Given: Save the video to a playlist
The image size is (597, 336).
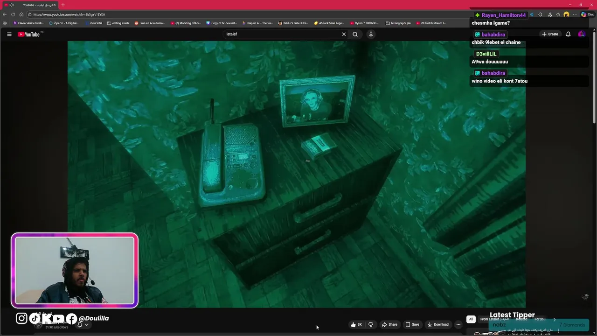Looking at the screenshot, I should (x=412, y=324).
